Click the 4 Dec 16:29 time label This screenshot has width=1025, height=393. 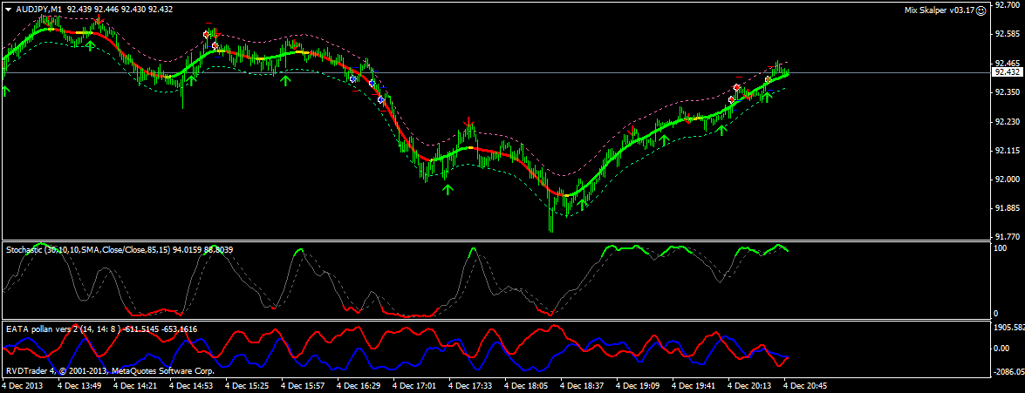pyautogui.click(x=359, y=387)
